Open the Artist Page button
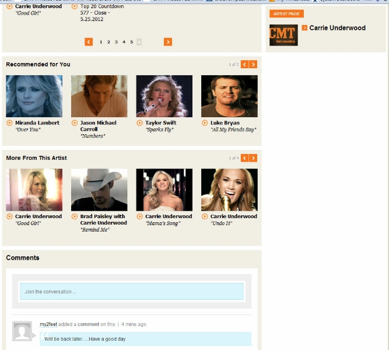The height and width of the screenshot is (350, 389). click(286, 13)
